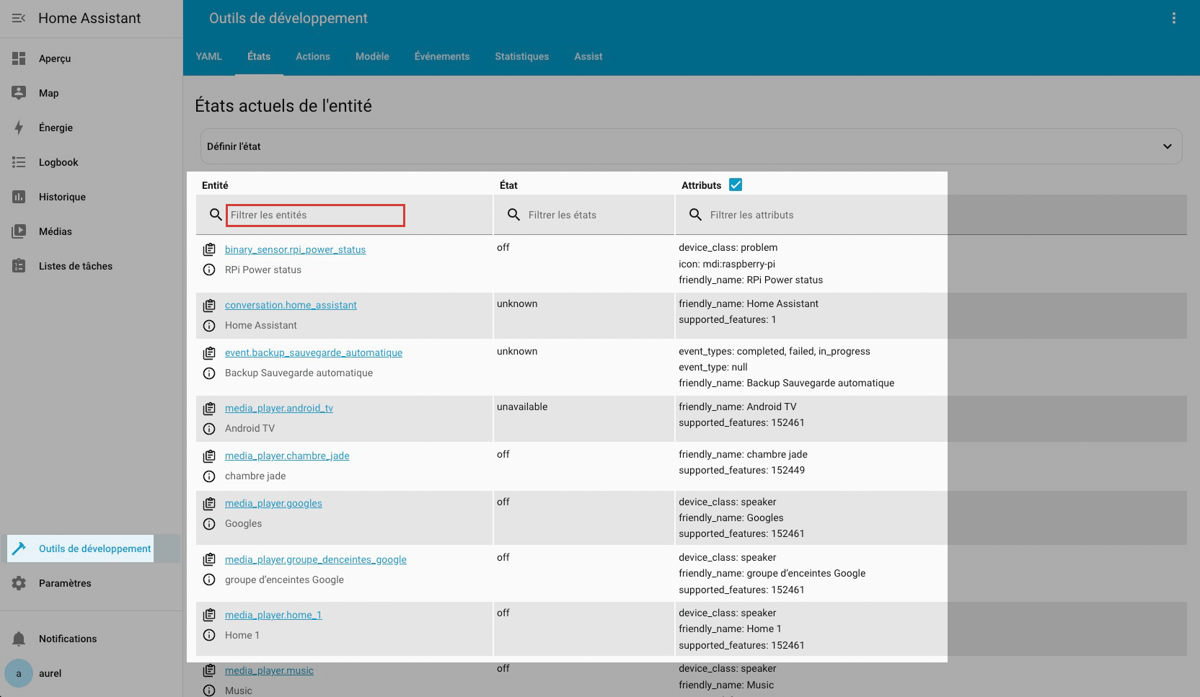
Task: Collapse sidebar with the hamburger menu icon
Action: coord(19,18)
